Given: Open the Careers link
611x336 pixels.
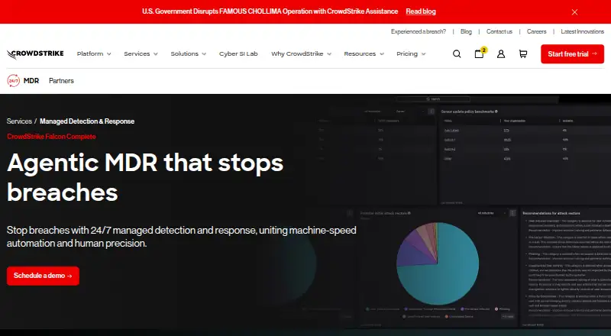Looking at the screenshot, I should 537,31.
